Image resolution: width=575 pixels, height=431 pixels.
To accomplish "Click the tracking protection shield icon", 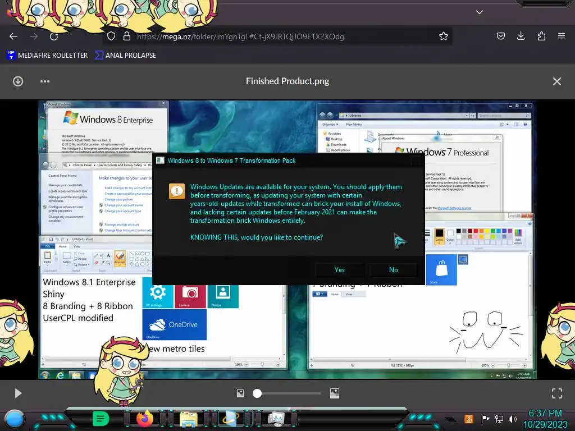I will (111, 36).
